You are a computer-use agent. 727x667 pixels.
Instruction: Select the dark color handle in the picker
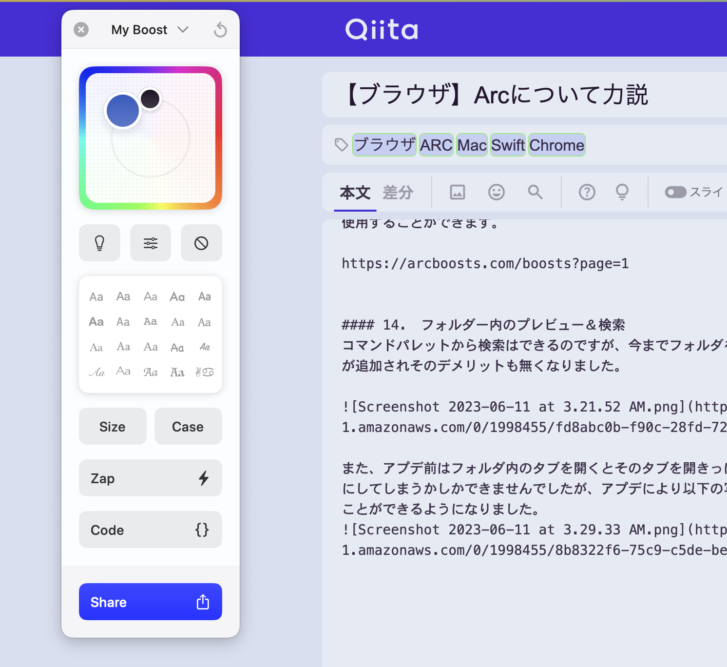150,99
